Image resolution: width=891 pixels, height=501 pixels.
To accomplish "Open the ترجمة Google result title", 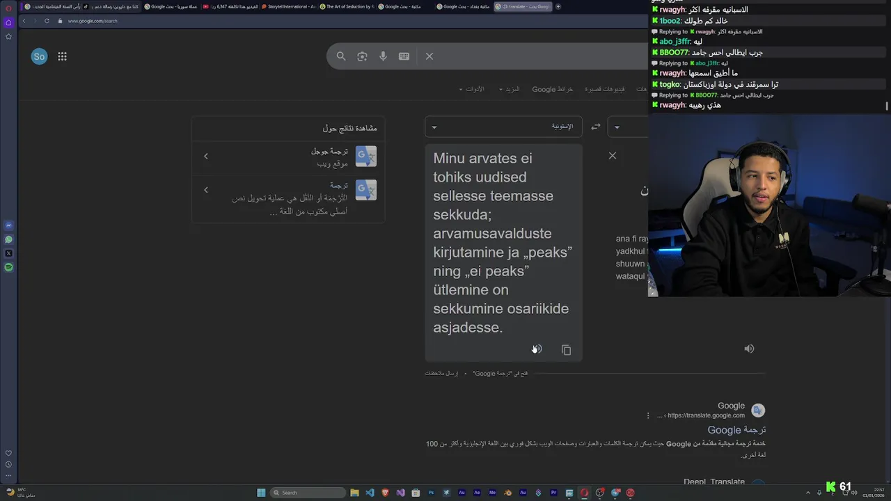I will coord(736,430).
